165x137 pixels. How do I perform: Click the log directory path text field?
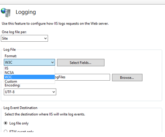[x=82, y=77]
